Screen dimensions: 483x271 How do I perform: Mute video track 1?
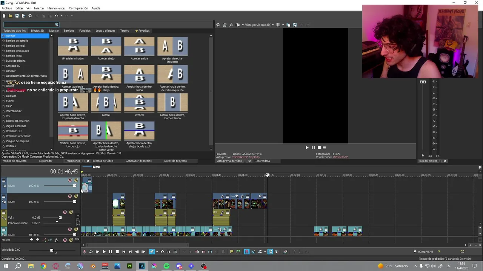tap(70, 180)
